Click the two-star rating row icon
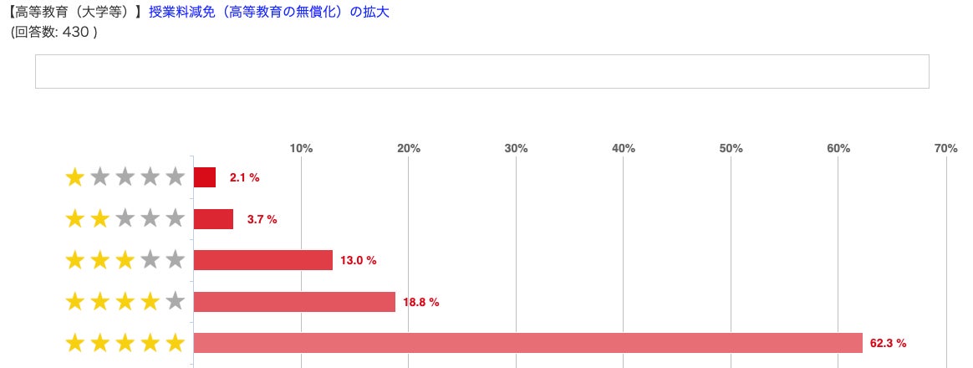 (x=125, y=219)
